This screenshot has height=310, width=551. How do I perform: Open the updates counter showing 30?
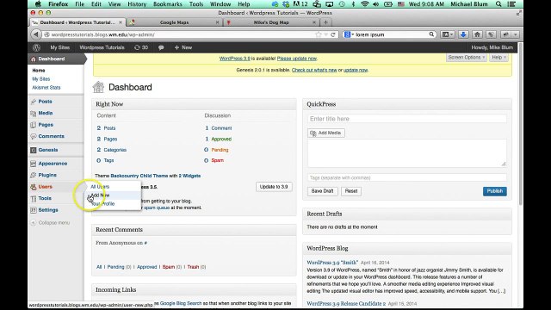141,47
